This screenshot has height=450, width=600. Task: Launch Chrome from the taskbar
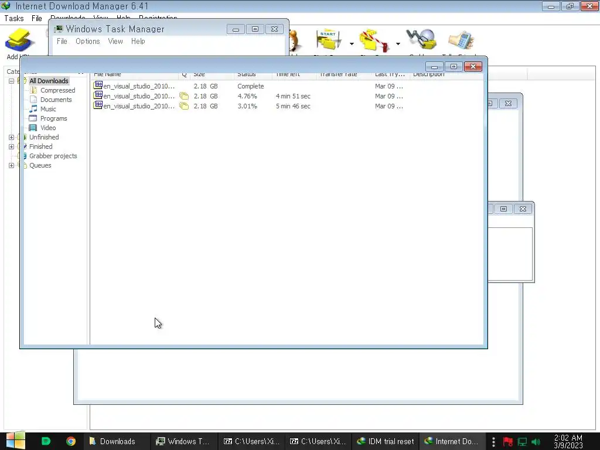tap(71, 441)
